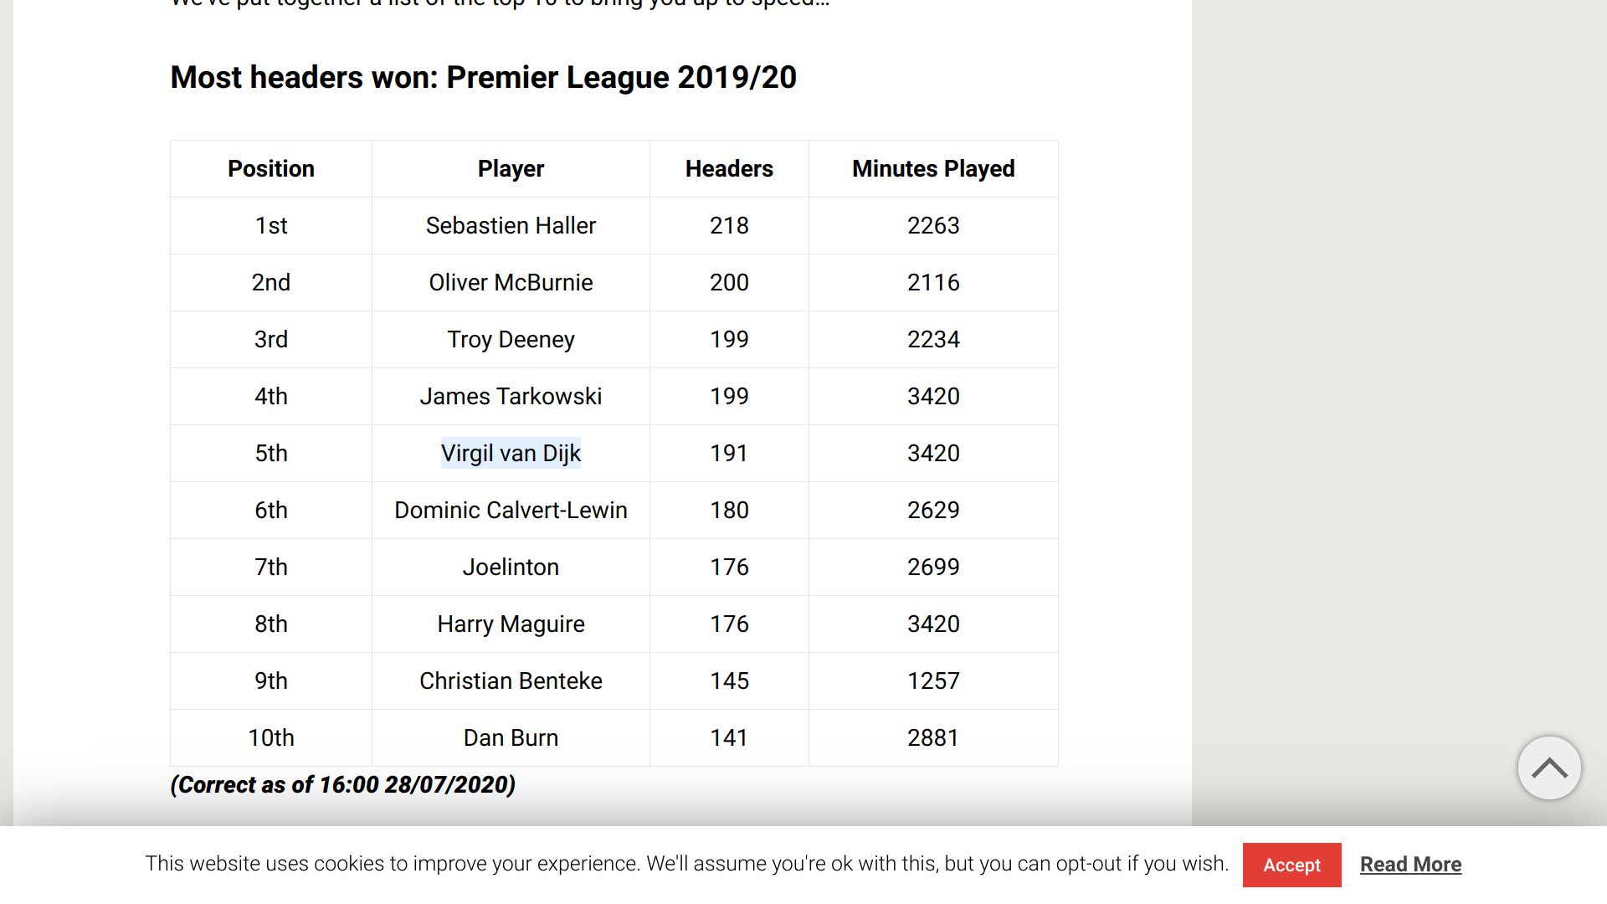Click the Most headers won heading
1607x904 pixels.
pyautogui.click(x=483, y=78)
